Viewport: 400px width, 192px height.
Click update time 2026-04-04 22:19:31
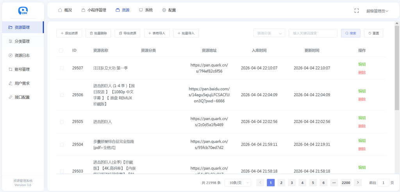[x=312, y=145]
